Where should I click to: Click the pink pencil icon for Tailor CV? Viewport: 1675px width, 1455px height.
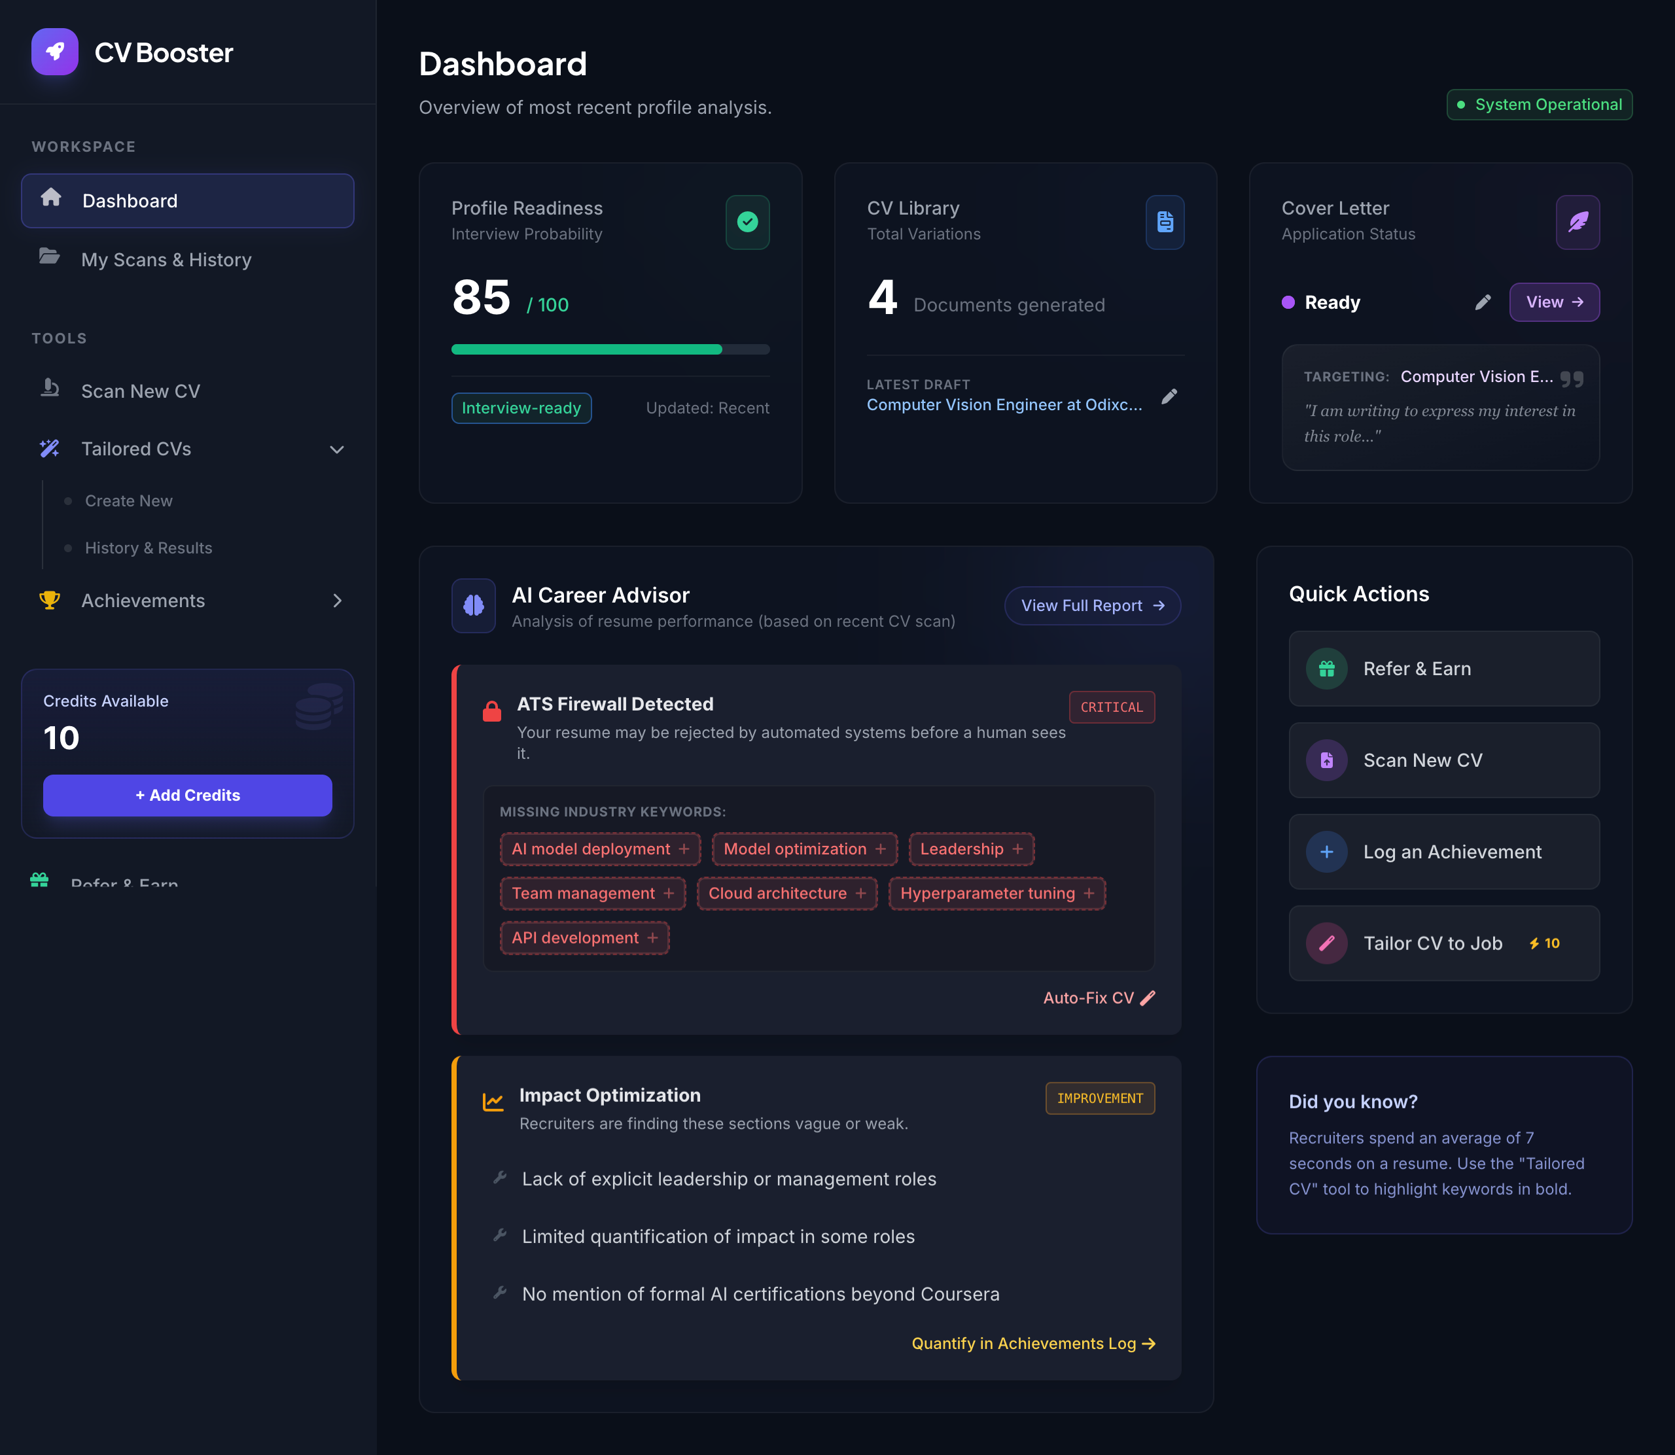point(1327,943)
